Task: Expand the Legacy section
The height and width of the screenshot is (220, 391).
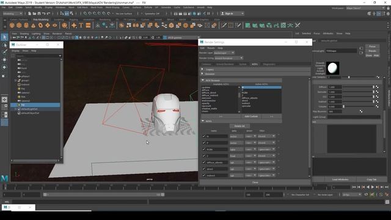Action: (x=202, y=69)
